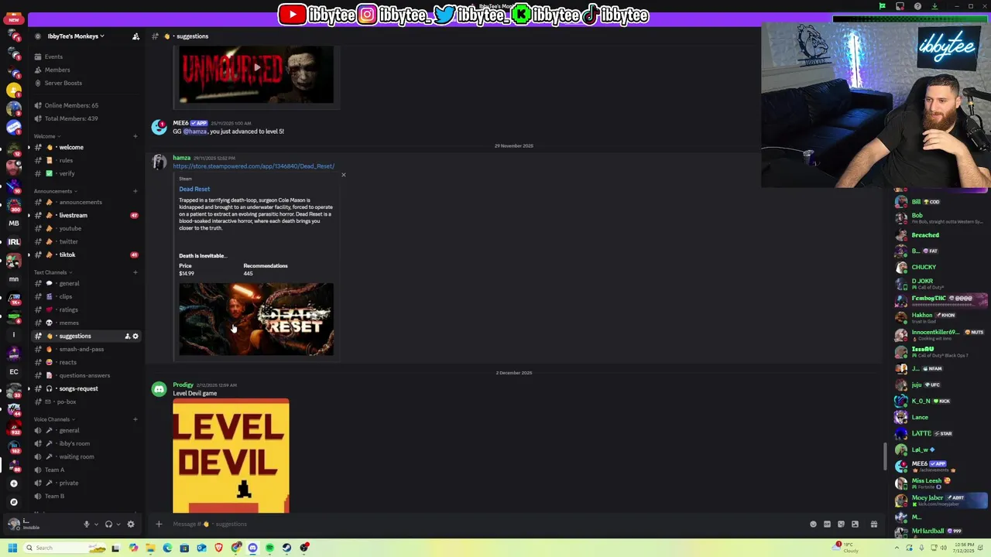Click Discover servers compass icon
This screenshot has width=991, height=557.
[x=13, y=502]
